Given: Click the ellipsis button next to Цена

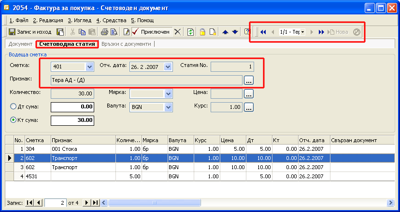Looking at the screenshot, I should click(249, 93).
